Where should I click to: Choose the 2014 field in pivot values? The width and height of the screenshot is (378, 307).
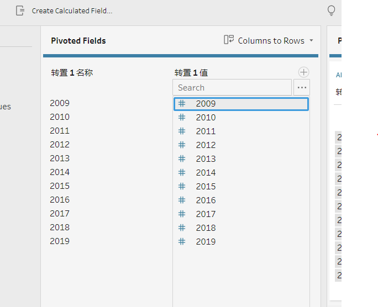206,172
